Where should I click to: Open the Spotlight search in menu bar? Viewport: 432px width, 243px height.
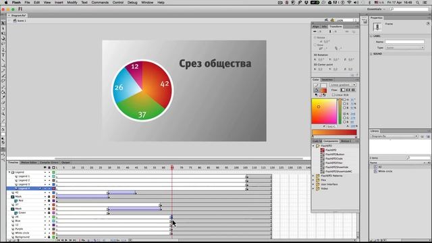(418, 3)
